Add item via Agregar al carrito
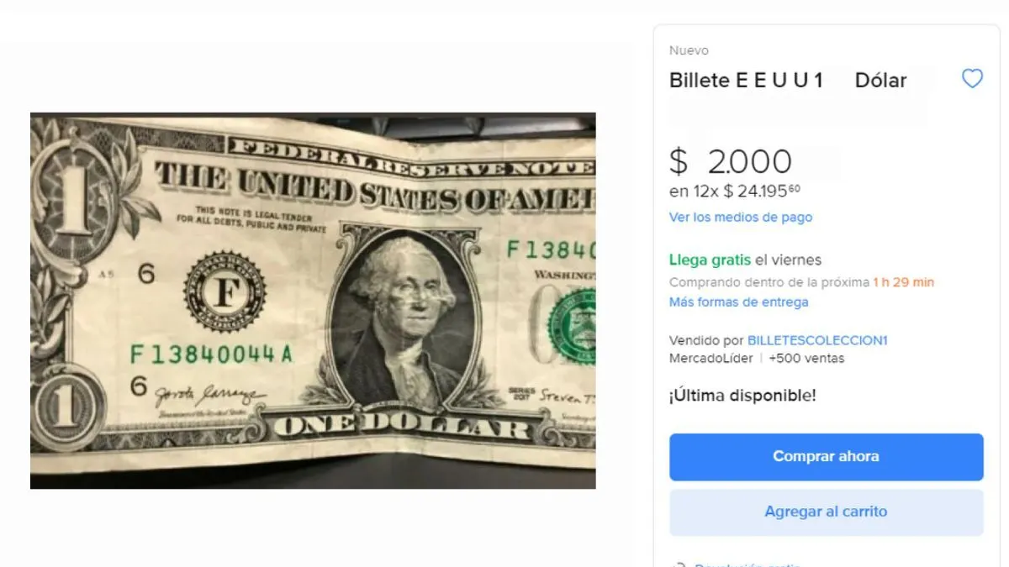The height and width of the screenshot is (567, 1009). 826,512
